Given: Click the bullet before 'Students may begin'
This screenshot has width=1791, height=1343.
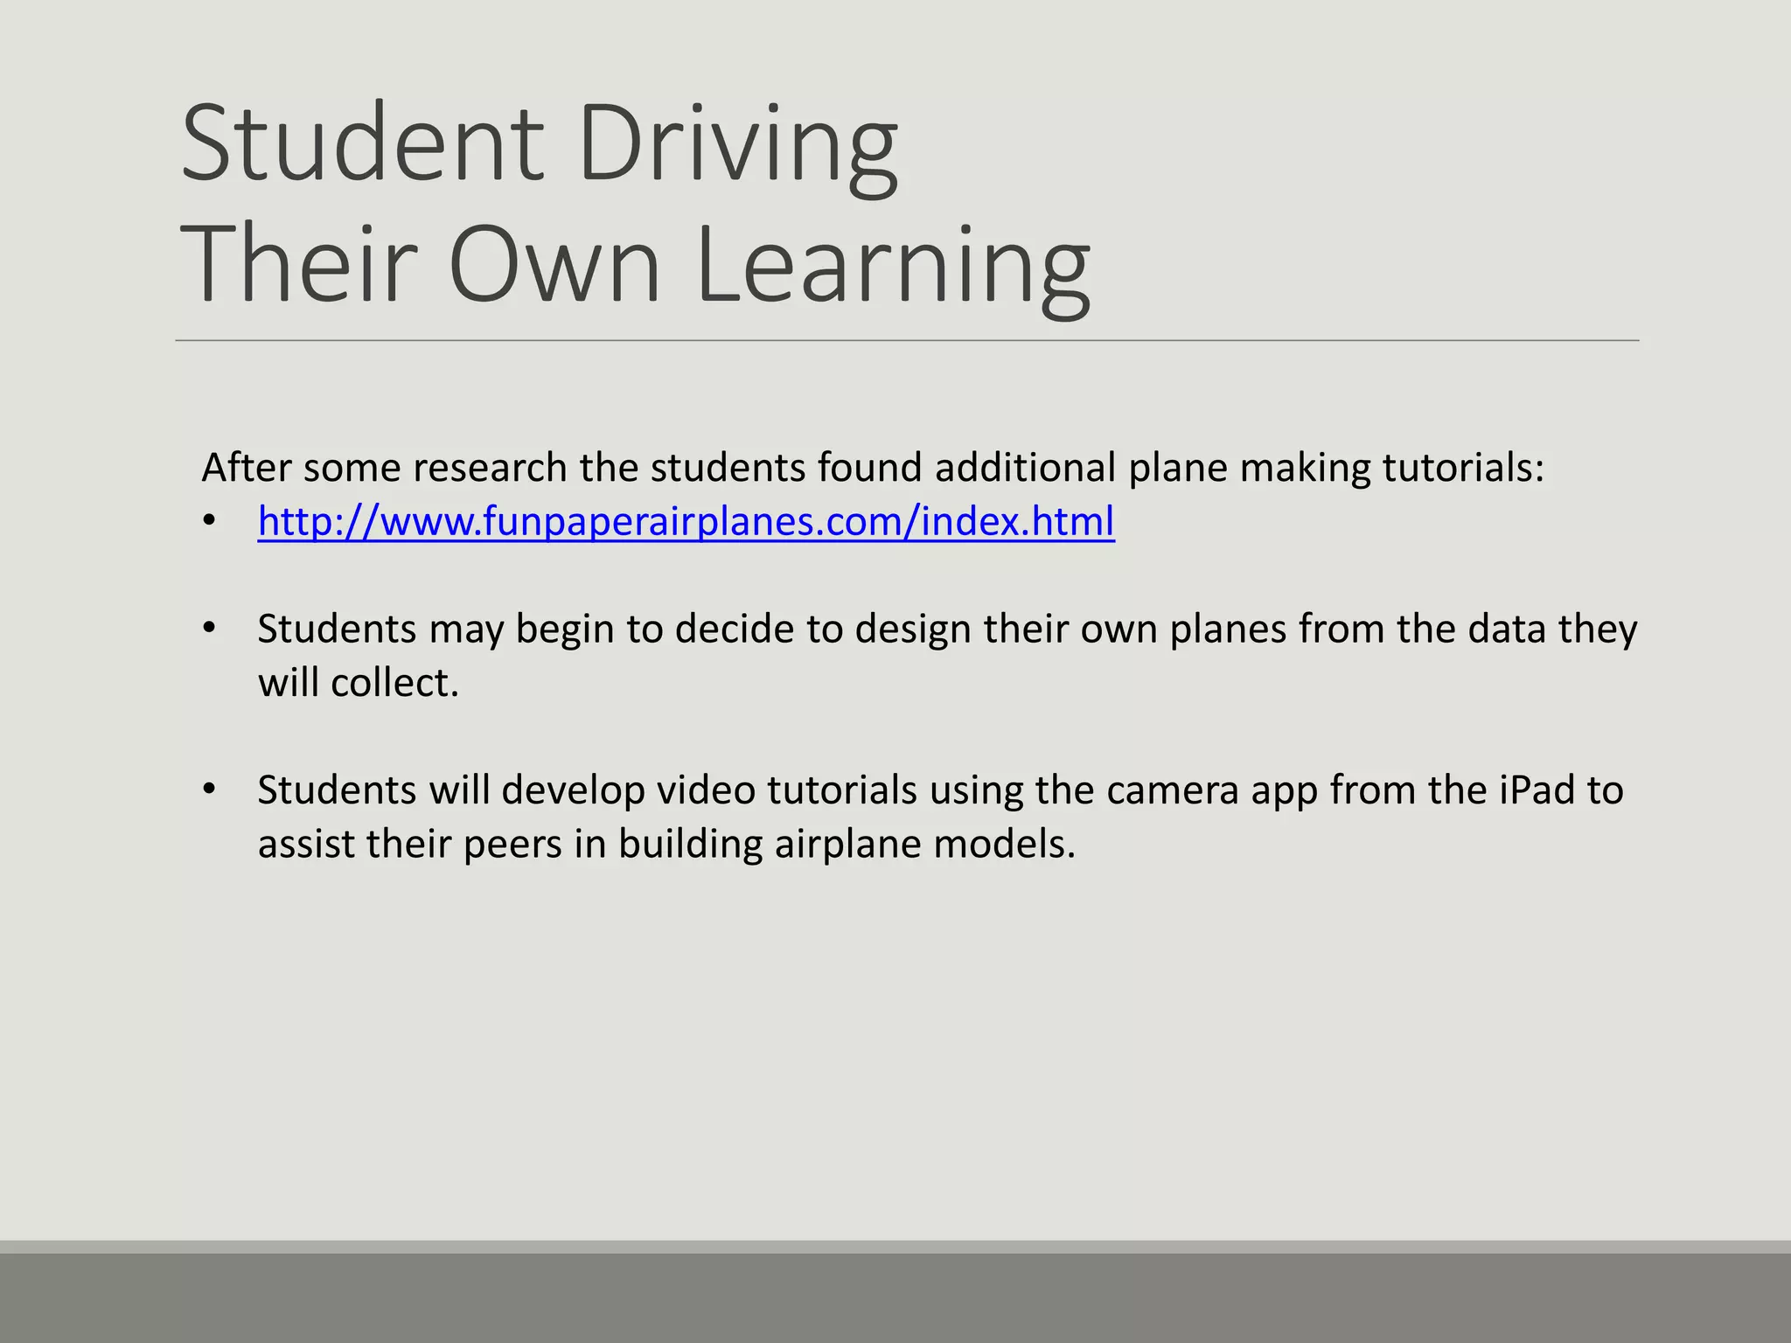Looking at the screenshot, I should click(x=208, y=629).
